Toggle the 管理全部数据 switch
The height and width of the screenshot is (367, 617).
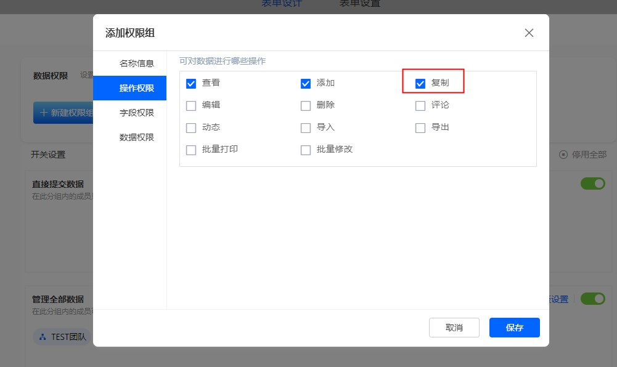[x=592, y=299]
